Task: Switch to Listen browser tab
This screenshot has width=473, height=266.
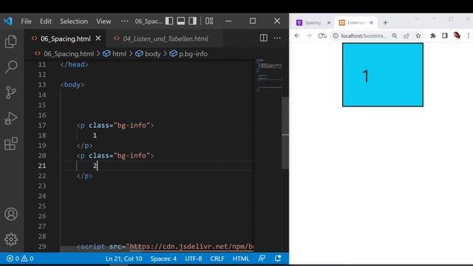Action: [x=353, y=23]
